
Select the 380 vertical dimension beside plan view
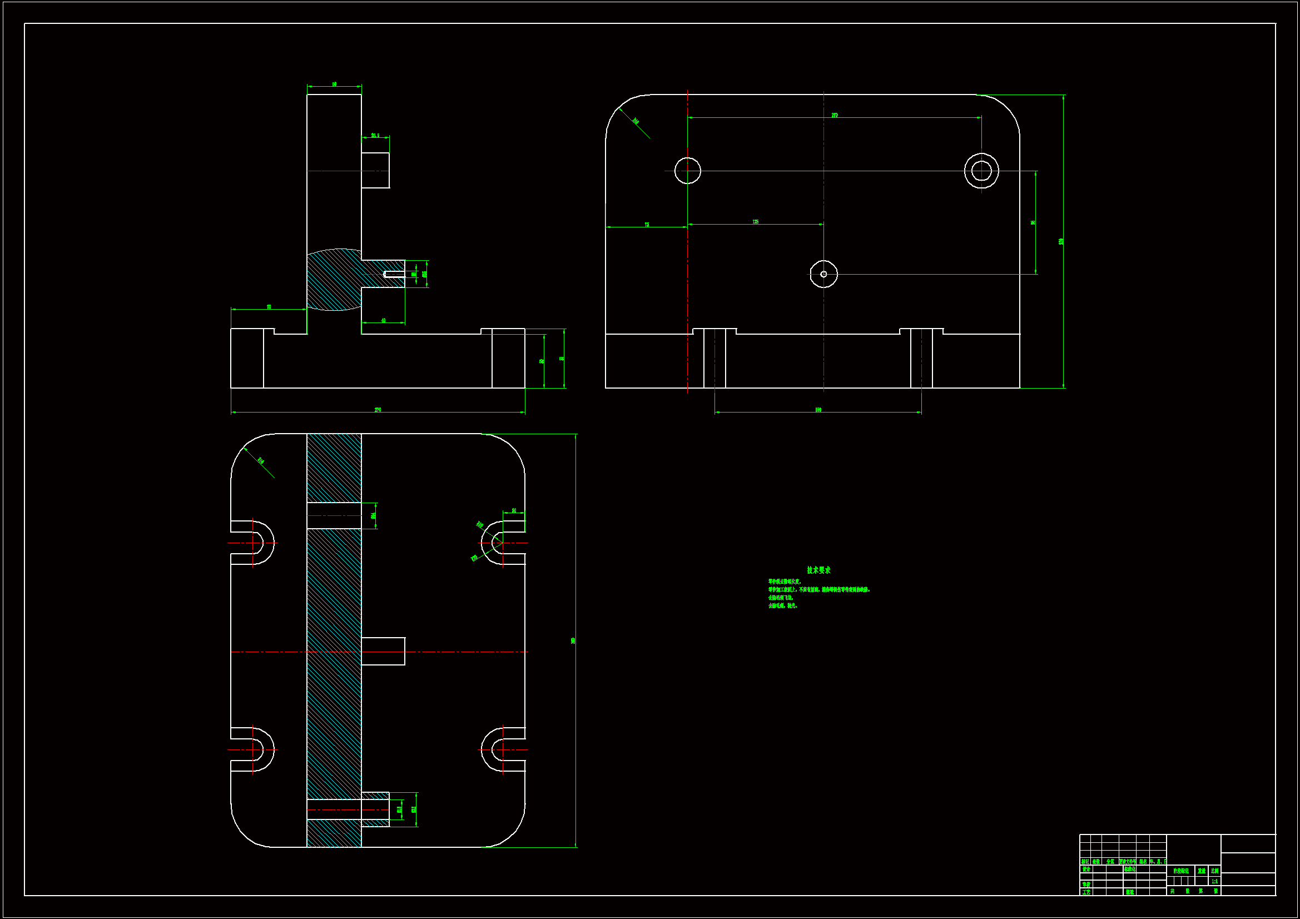point(573,640)
